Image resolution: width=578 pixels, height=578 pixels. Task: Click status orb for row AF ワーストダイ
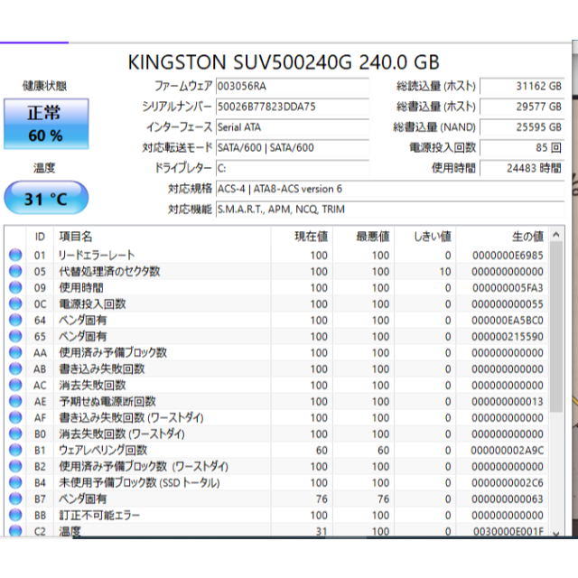15,417
